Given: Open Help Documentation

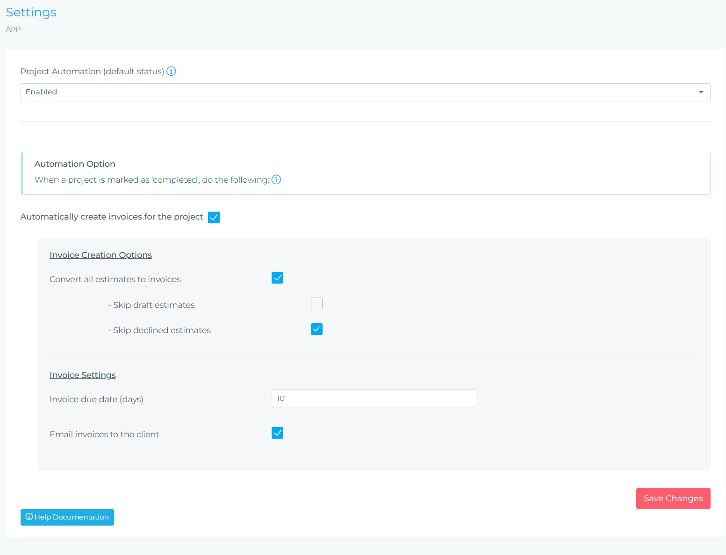Looking at the screenshot, I should (x=67, y=517).
